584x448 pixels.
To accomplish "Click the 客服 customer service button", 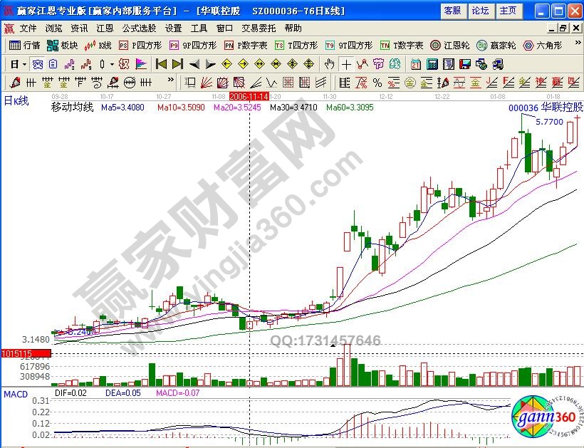I will [x=452, y=11].
